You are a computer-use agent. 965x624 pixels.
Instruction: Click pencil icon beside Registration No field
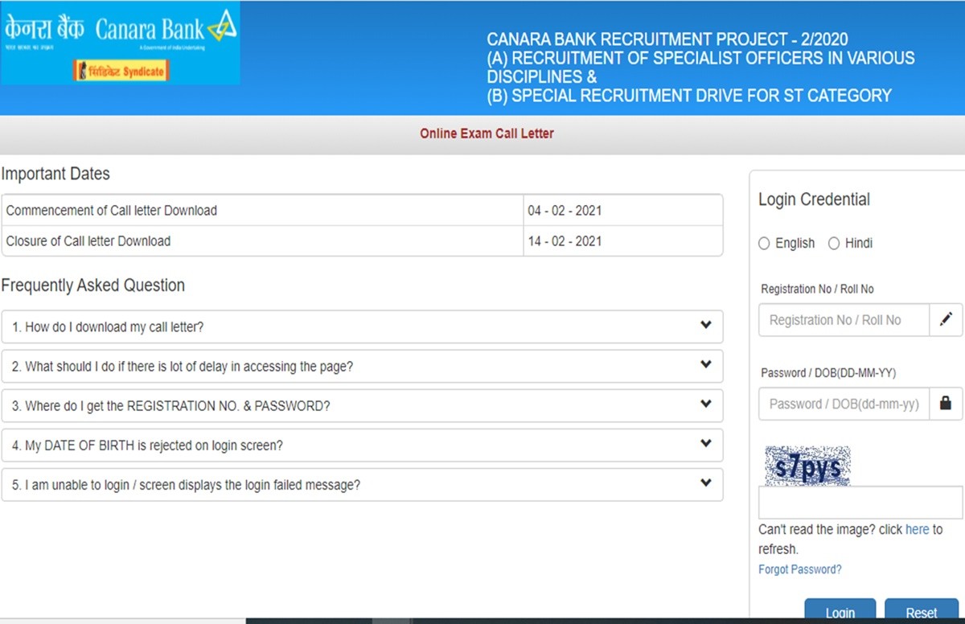pos(946,320)
